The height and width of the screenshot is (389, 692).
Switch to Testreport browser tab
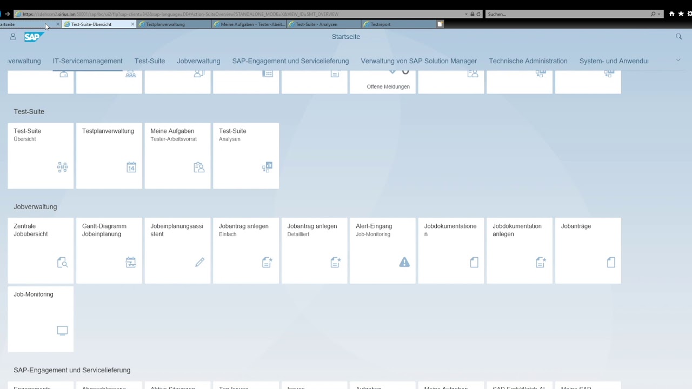tap(399, 24)
